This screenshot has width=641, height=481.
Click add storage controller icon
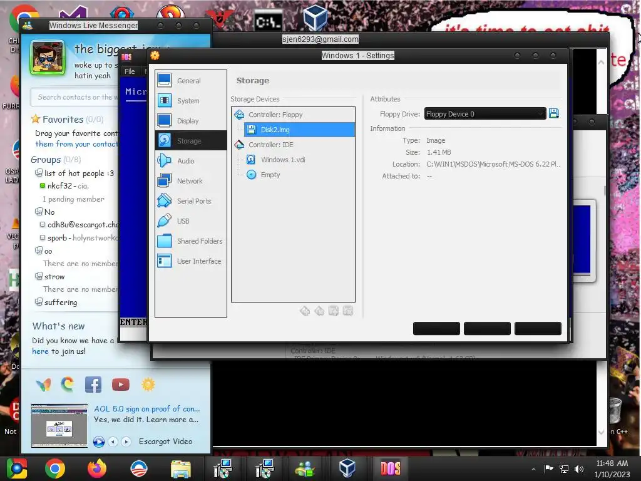point(305,311)
